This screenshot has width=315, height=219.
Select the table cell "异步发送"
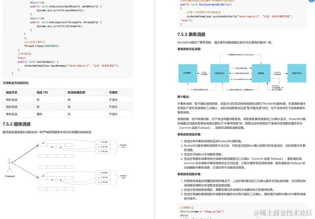(x=11, y=107)
